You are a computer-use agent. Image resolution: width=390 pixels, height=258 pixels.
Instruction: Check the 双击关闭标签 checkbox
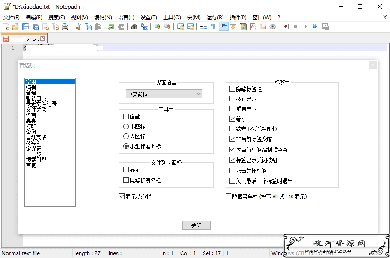click(x=232, y=171)
